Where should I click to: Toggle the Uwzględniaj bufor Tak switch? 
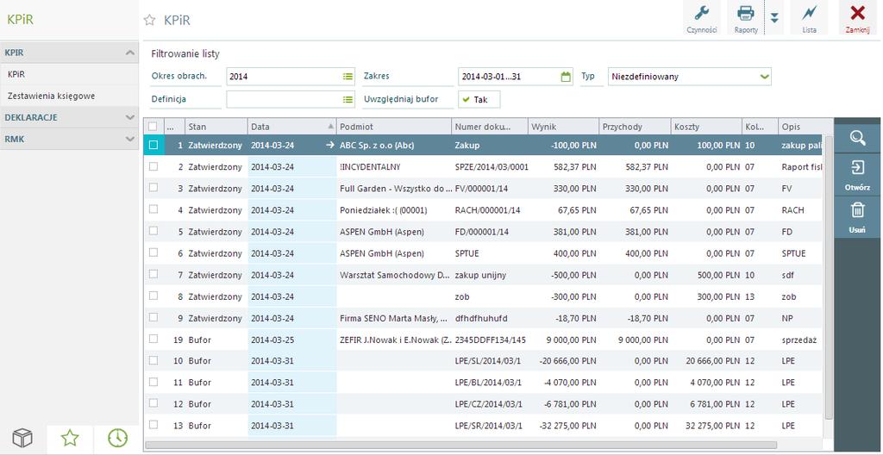(479, 99)
